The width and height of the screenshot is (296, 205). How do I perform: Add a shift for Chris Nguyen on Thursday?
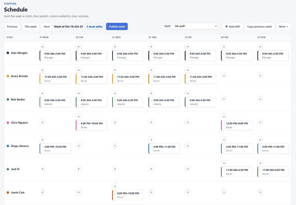click(151, 122)
